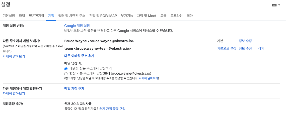Switch to the 고급 tab
Viewport: 288px width, 121px height.
coord(163,16)
